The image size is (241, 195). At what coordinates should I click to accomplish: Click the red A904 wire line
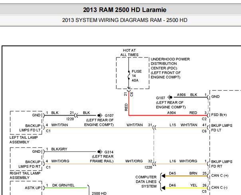(168, 115)
